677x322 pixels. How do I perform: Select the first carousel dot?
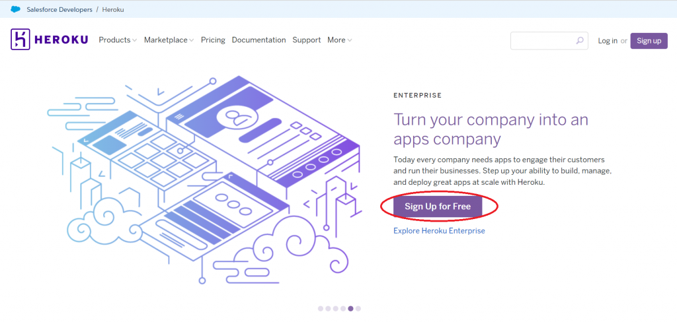321,309
